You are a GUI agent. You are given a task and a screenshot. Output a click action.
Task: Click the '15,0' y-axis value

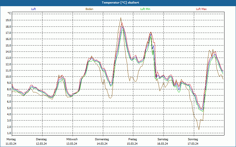[8, 45]
